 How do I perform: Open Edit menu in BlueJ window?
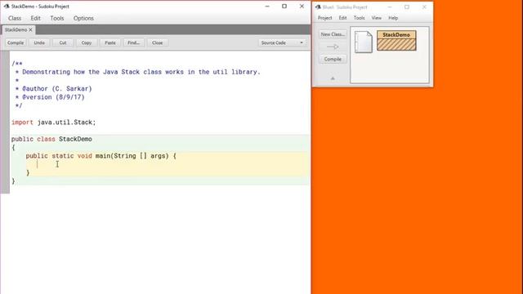pyautogui.click(x=342, y=18)
